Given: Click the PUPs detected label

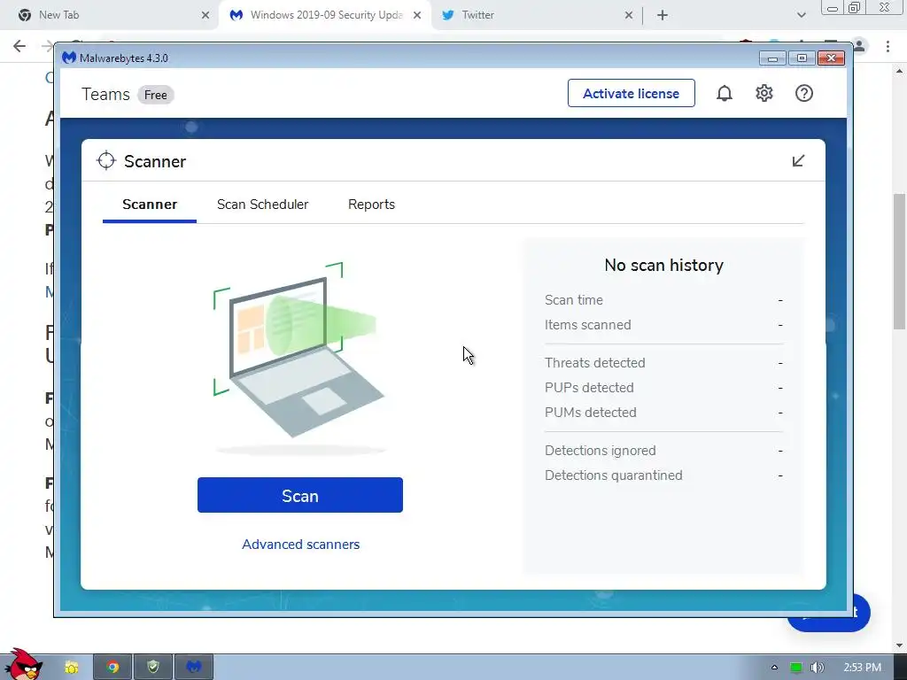Looking at the screenshot, I should [589, 388].
